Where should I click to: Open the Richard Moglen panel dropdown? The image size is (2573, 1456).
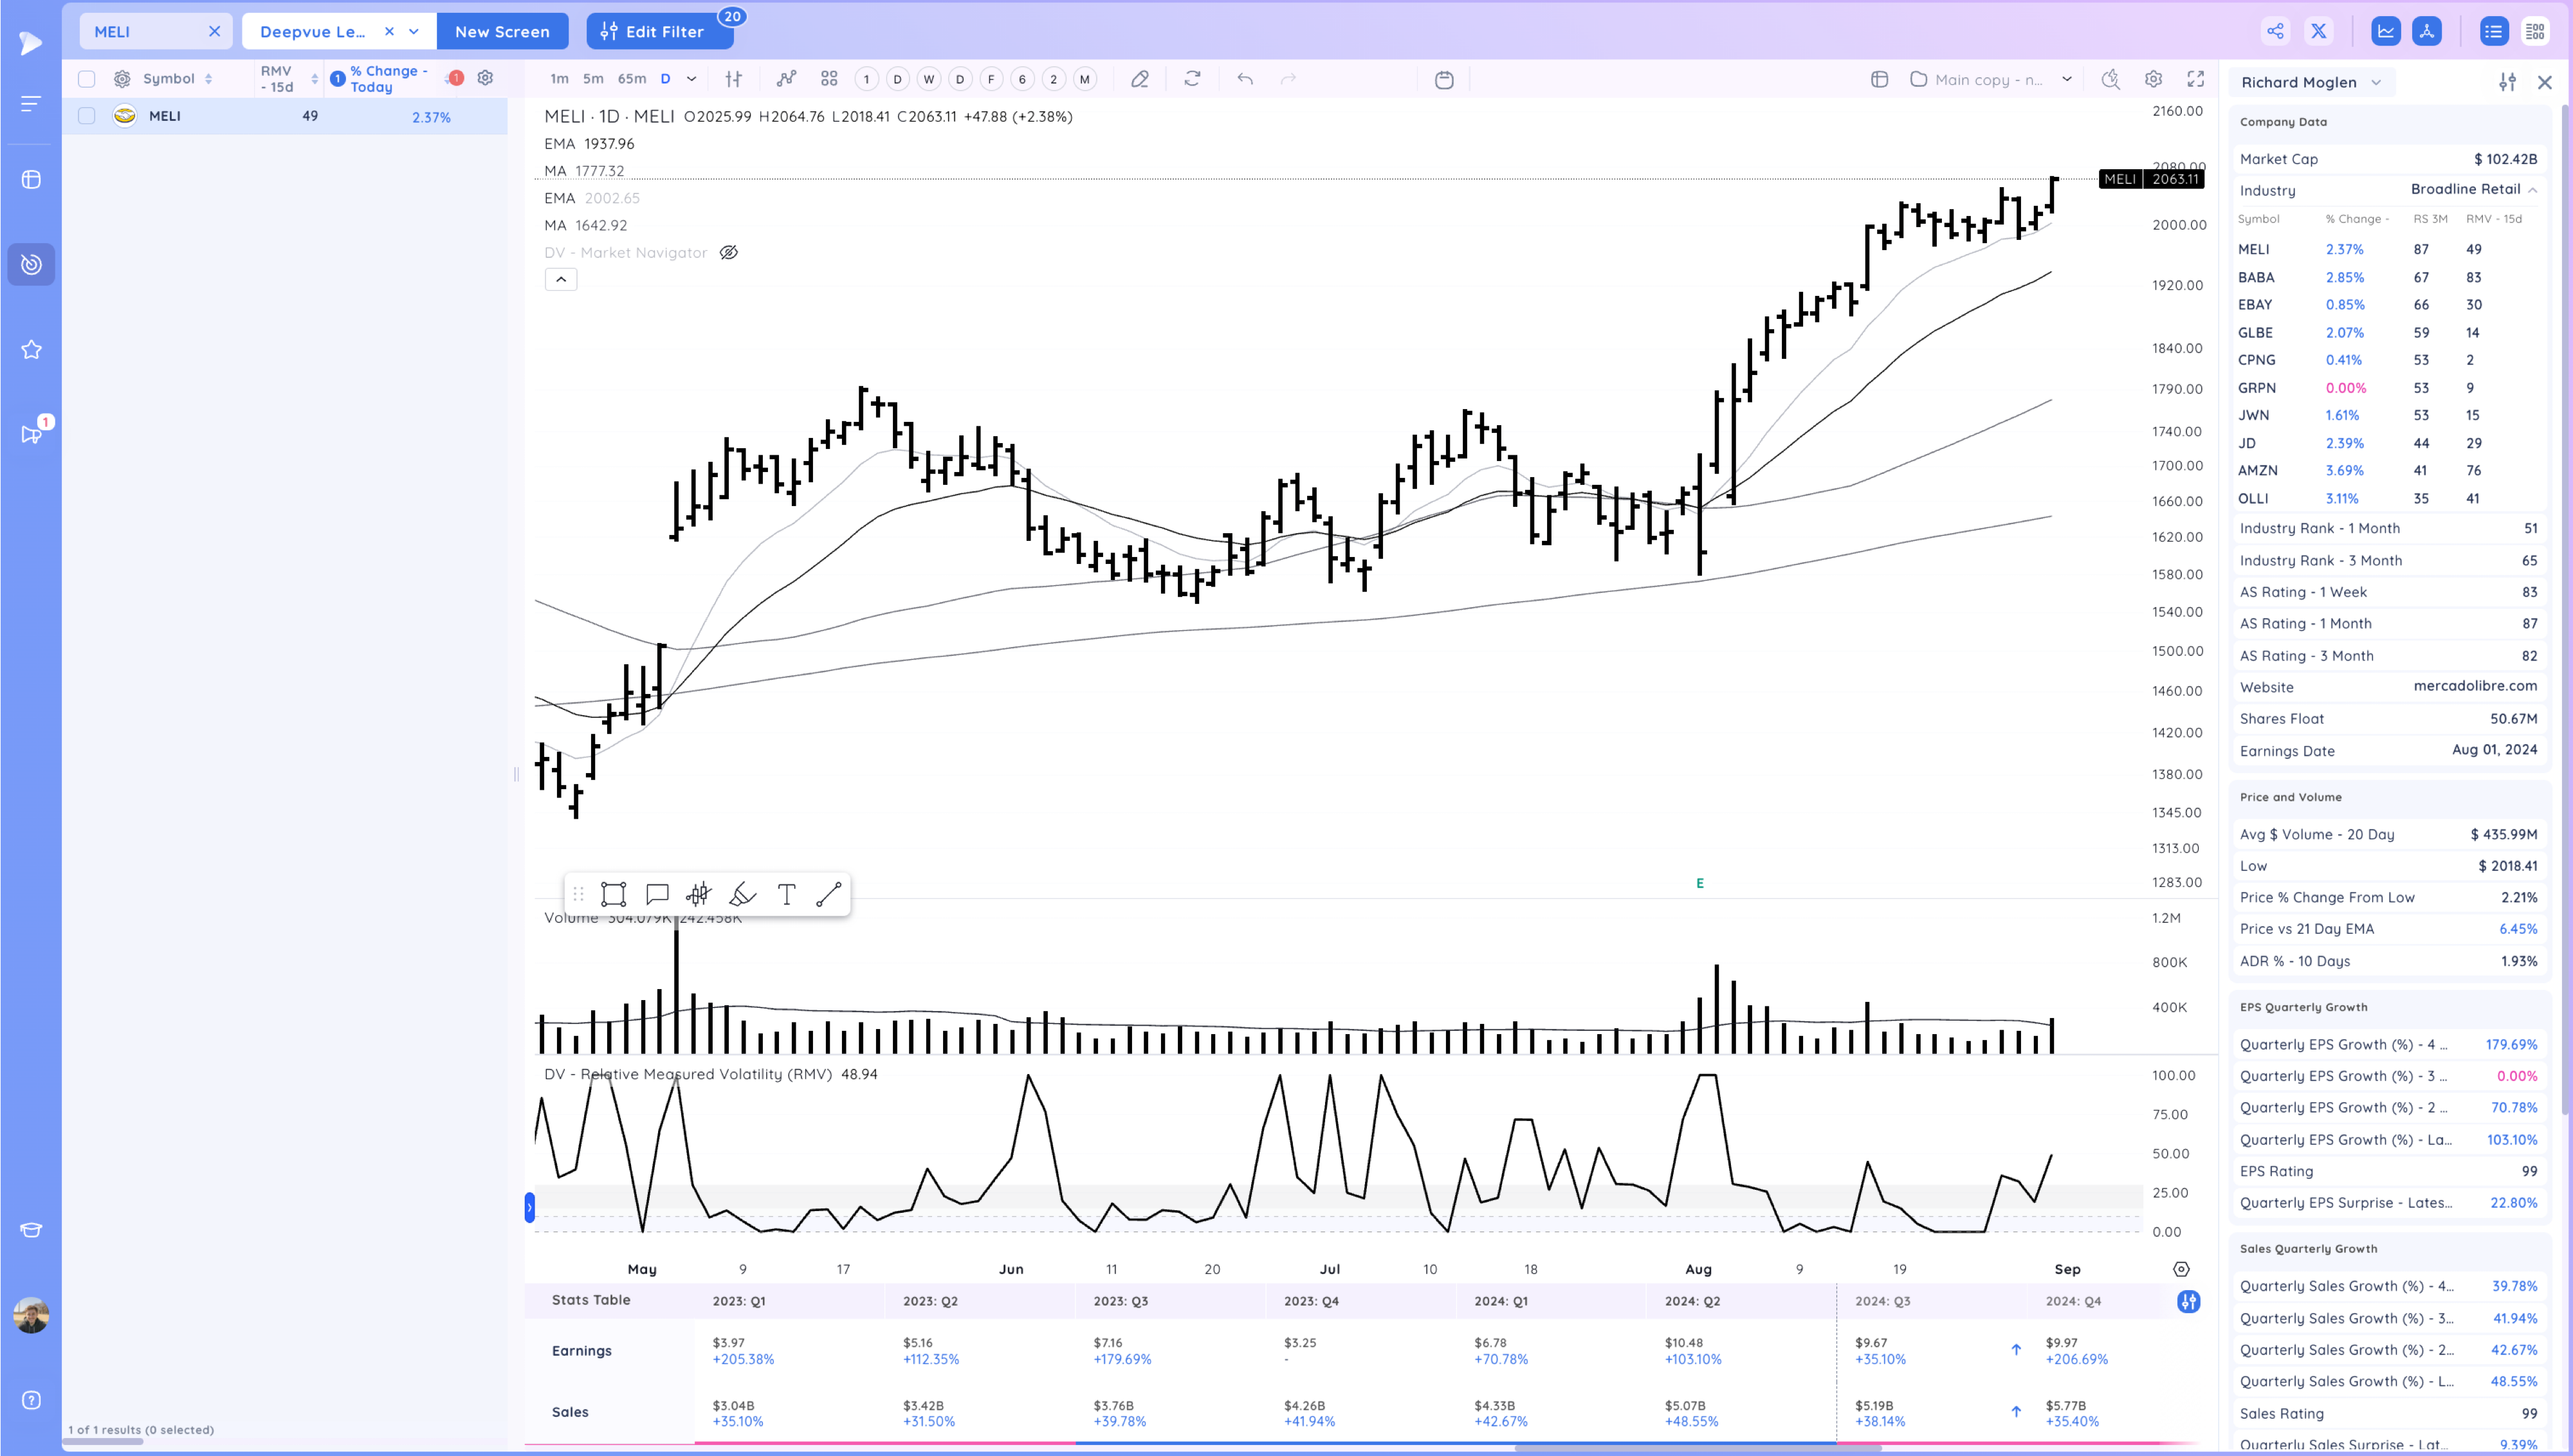point(2376,82)
